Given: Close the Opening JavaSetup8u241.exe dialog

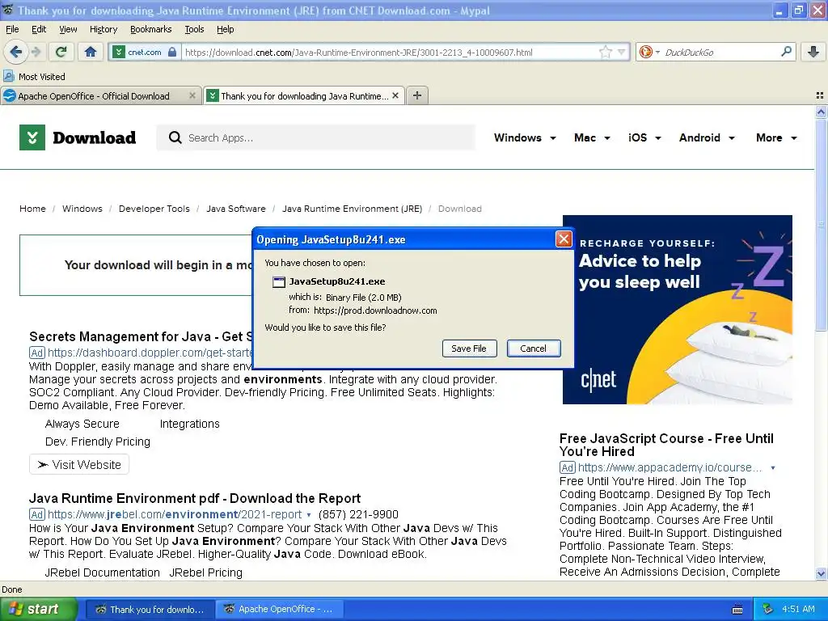Looking at the screenshot, I should pos(564,239).
